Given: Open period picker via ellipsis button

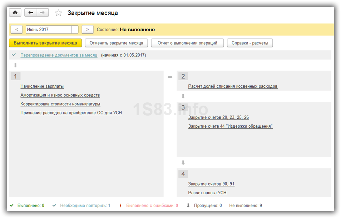Looking at the screenshot, I should tap(75, 30).
